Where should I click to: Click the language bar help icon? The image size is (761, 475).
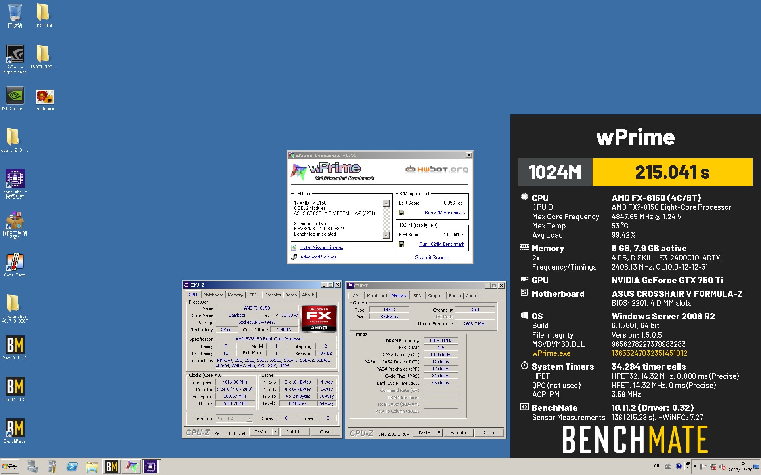[x=679, y=466]
